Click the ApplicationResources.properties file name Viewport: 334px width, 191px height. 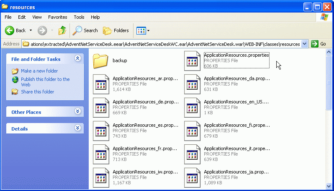pyautogui.click(x=236, y=55)
